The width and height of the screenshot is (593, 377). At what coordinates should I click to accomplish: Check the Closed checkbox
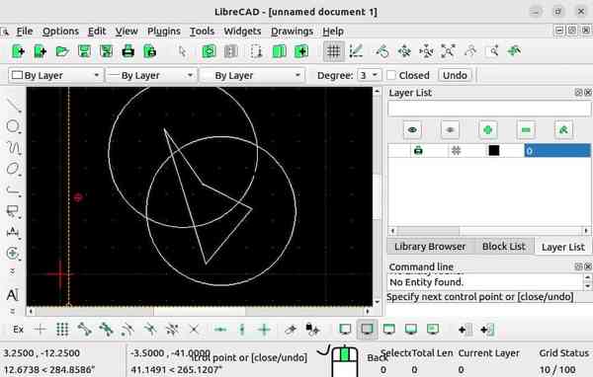pyautogui.click(x=391, y=75)
